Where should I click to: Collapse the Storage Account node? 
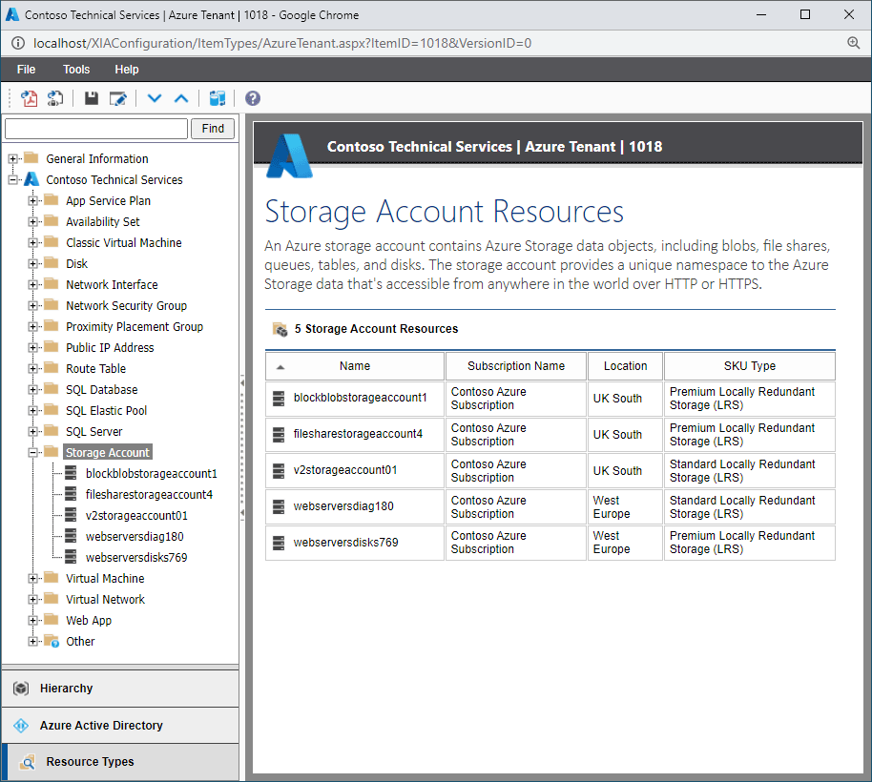[x=32, y=452]
